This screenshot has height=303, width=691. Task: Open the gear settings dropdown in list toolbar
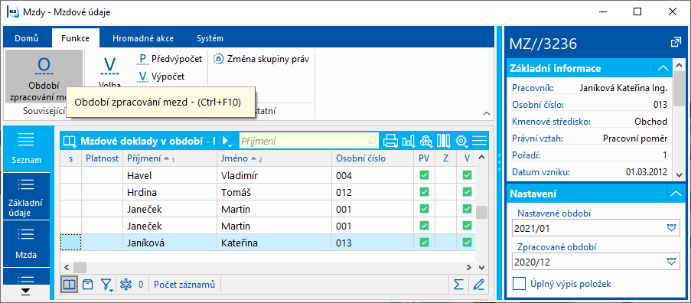pyautogui.click(x=461, y=141)
